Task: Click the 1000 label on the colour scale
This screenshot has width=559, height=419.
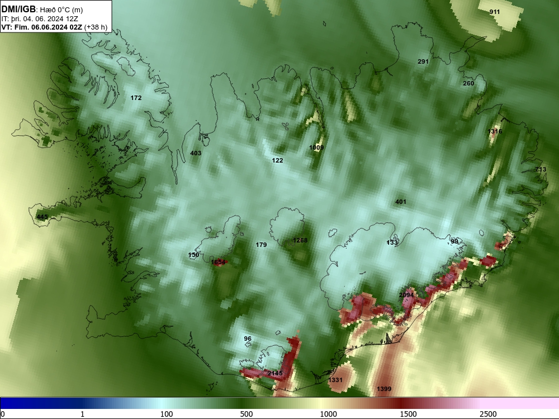Action: point(328,414)
